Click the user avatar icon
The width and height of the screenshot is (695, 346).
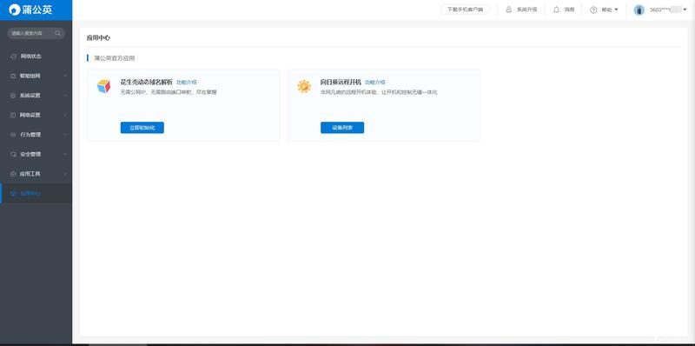[x=639, y=10]
